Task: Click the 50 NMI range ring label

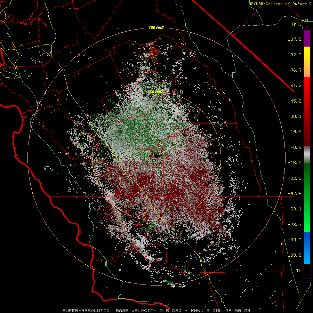Action: pyautogui.click(x=156, y=92)
